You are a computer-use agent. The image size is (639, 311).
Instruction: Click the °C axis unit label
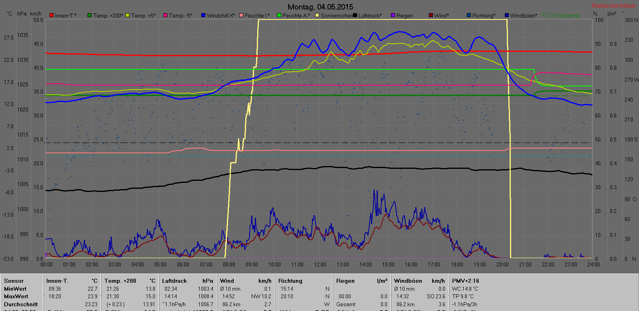tap(10, 14)
